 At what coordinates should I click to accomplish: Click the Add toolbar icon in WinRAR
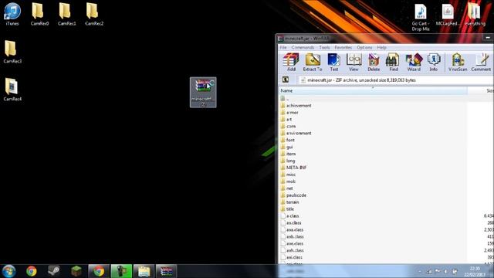pos(291,62)
